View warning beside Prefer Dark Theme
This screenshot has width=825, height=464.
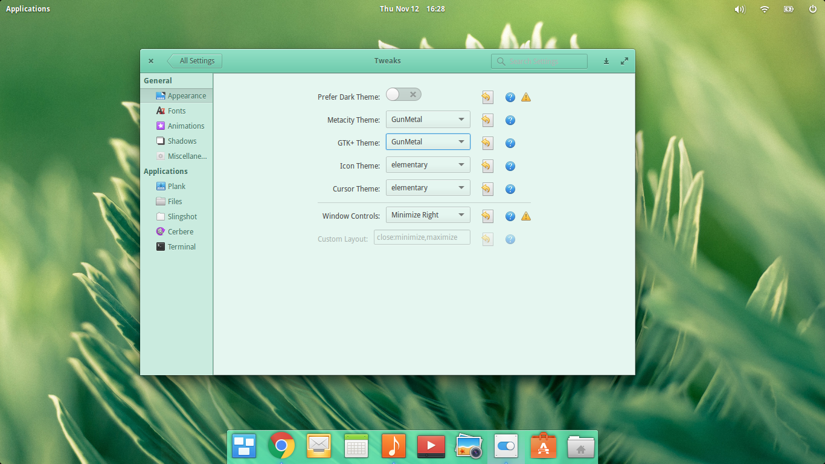pyautogui.click(x=525, y=97)
